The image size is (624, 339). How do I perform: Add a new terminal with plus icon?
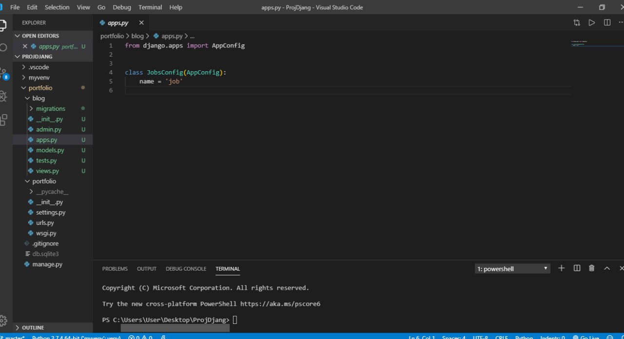point(562,268)
